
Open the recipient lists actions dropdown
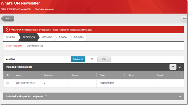(173, 67)
